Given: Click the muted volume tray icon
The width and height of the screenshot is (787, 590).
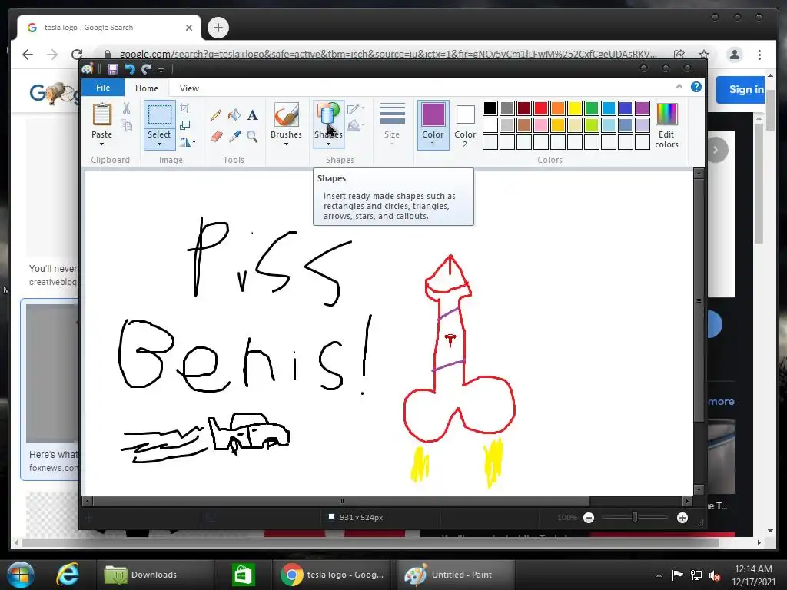Looking at the screenshot, I should coord(715,575).
